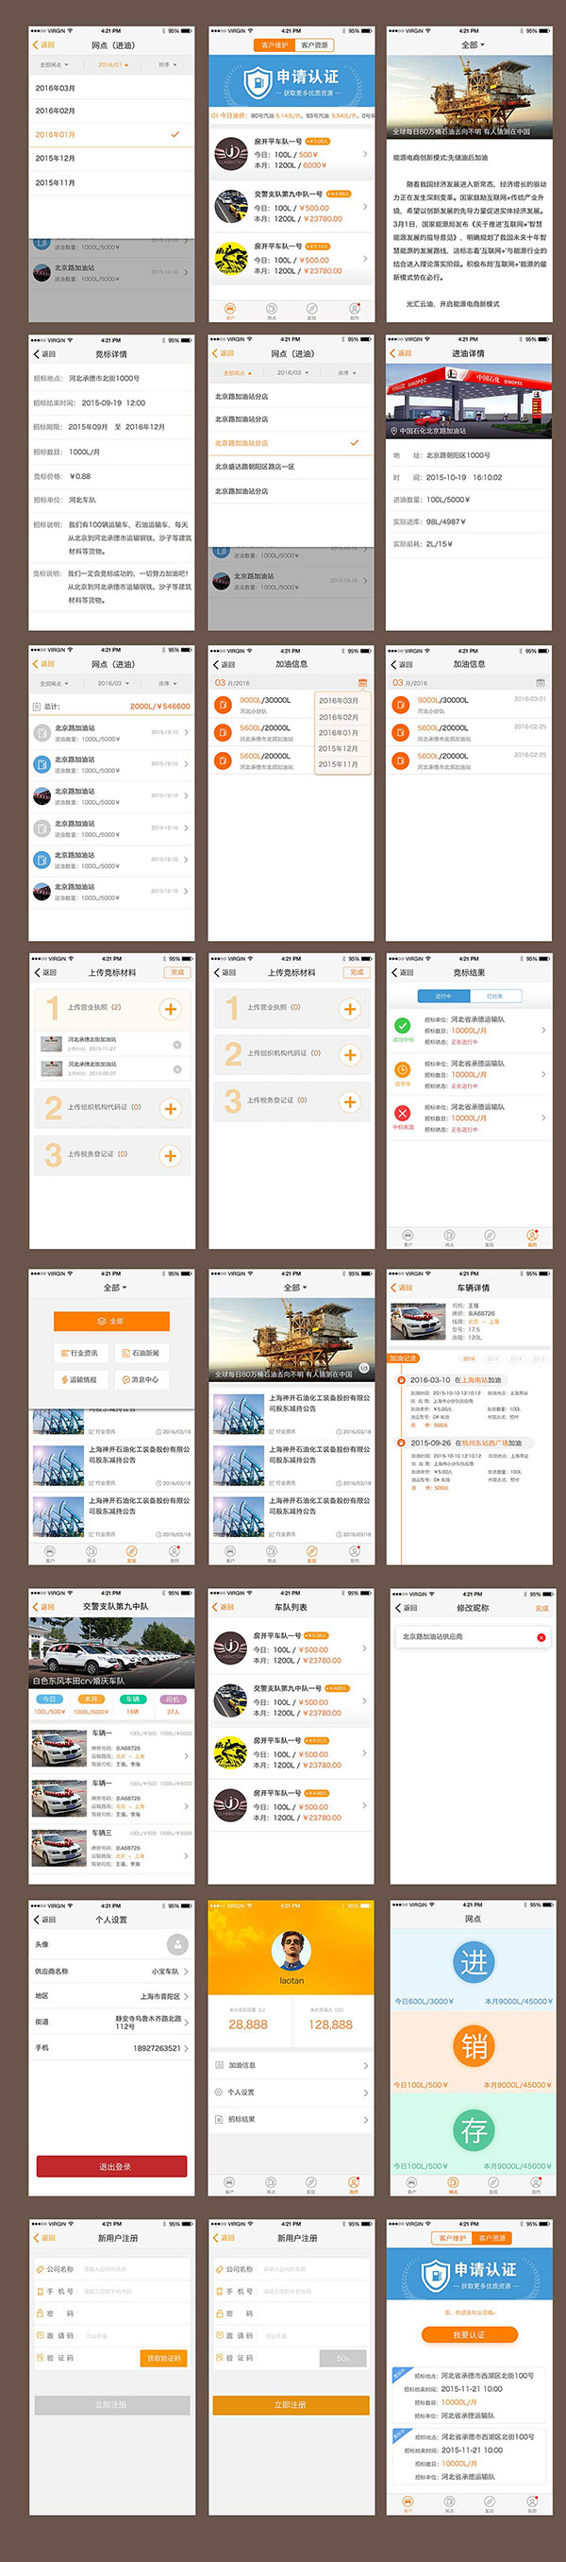Tap green check status icon in 竞标结果
Image resolution: width=566 pixels, height=2562 pixels.
point(402,1025)
